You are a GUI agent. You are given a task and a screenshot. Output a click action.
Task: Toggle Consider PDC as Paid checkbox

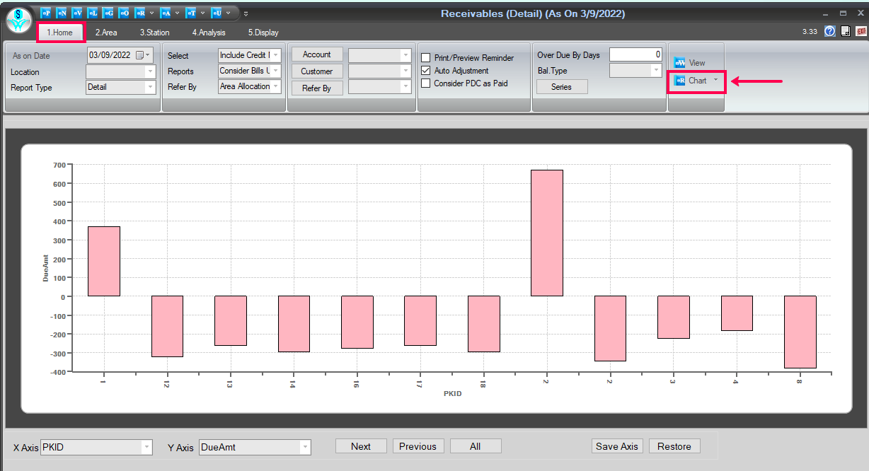(x=426, y=83)
